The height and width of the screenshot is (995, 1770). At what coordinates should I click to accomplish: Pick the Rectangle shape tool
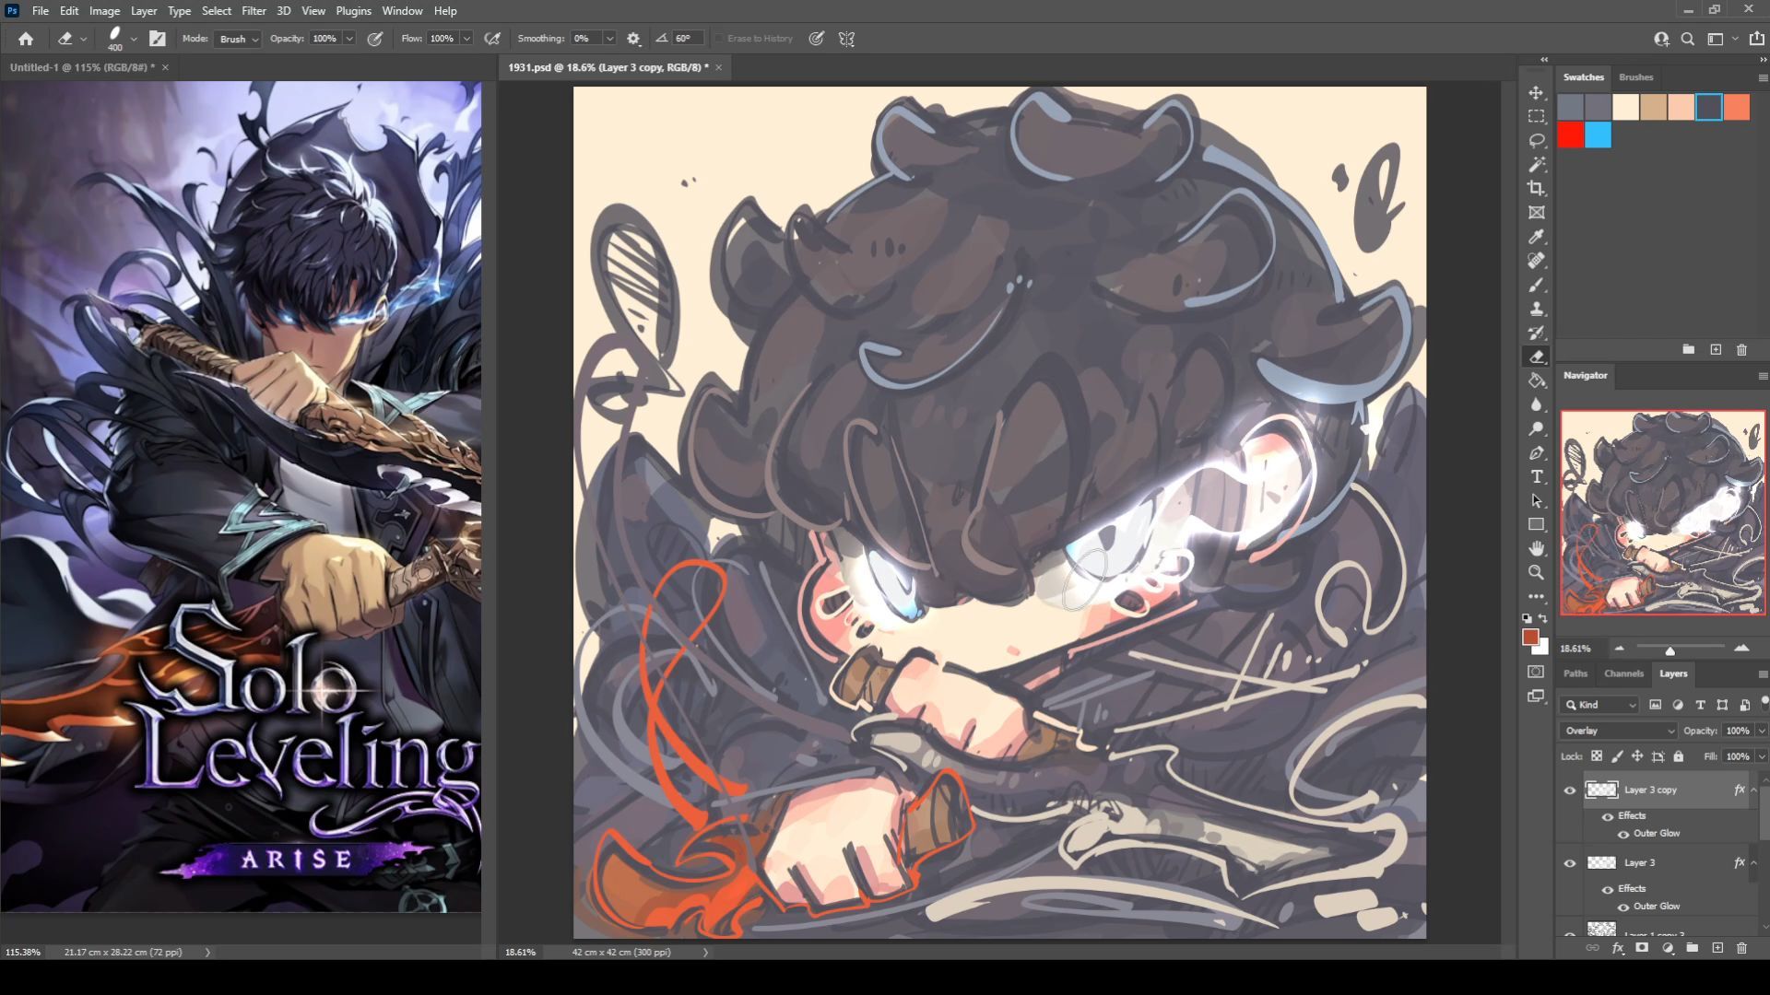point(1536,524)
